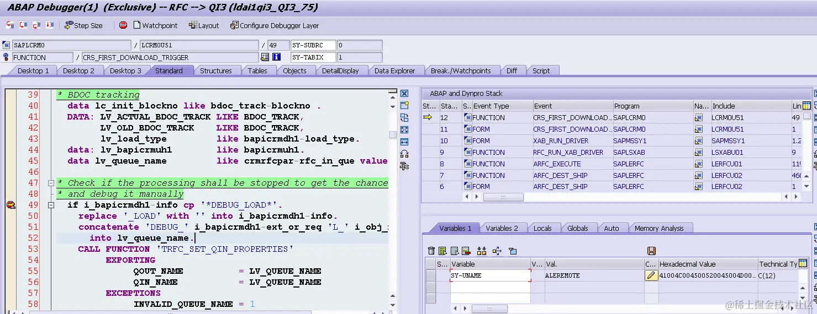Click the program icon beside SAPLCRM0

(x=6, y=45)
